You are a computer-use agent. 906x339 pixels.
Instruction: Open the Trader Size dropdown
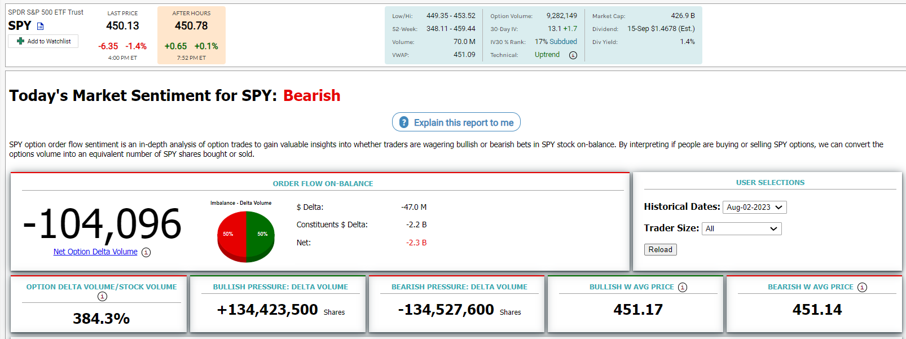click(741, 228)
